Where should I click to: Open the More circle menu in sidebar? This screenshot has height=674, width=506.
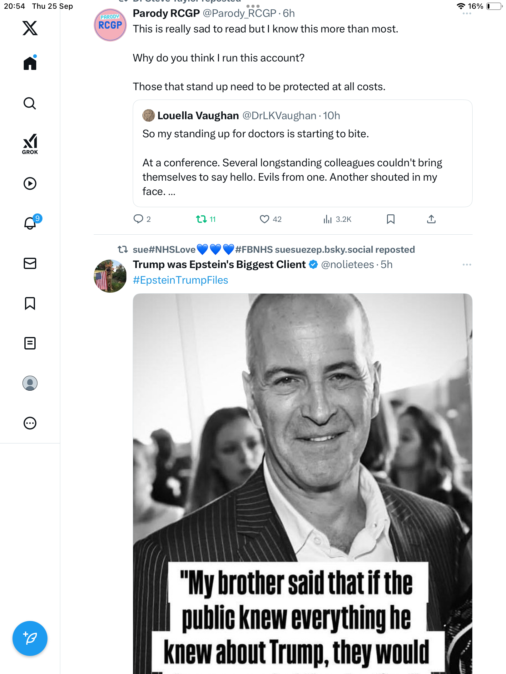click(x=30, y=423)
